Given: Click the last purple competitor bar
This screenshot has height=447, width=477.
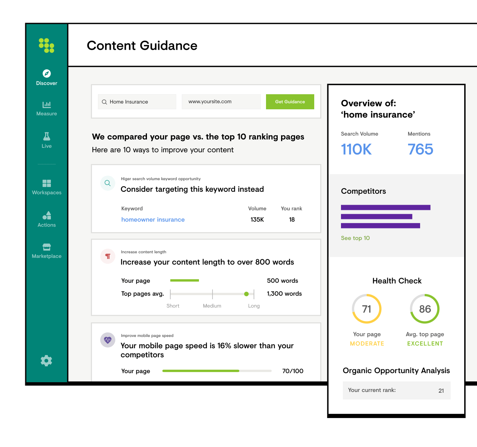Looking at the screenshot, I should (x=381, y=226).
